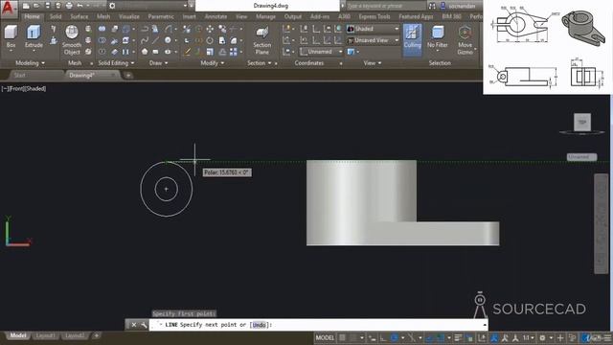Open the Express Tools ribbon tab
Viewport: 613px width, 345px height.
tap(375, 16)
